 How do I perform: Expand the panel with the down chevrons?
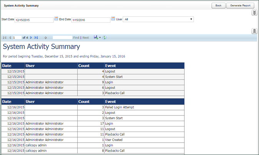point(254,13)
